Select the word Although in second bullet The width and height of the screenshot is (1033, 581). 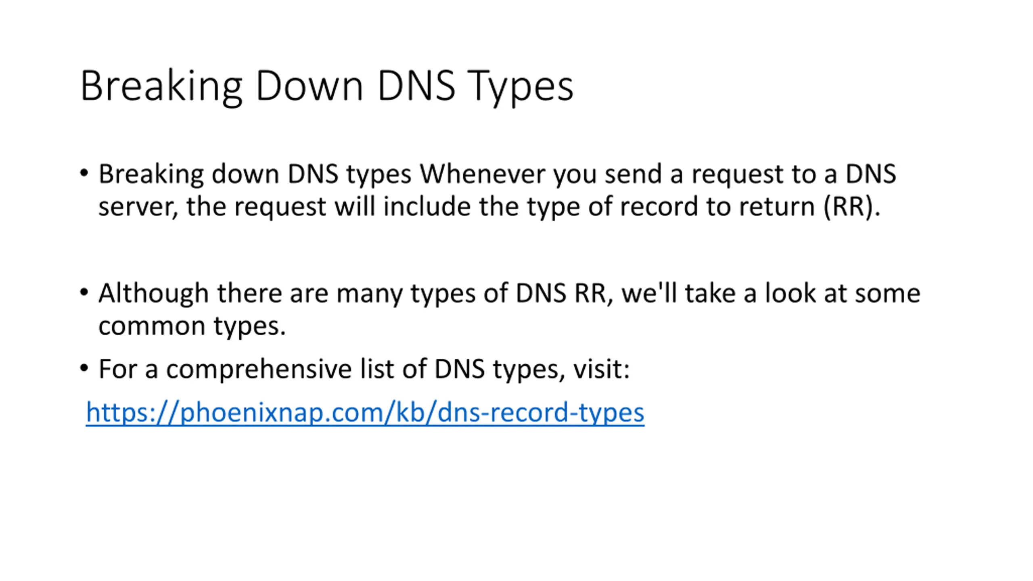tap(153, 294)
